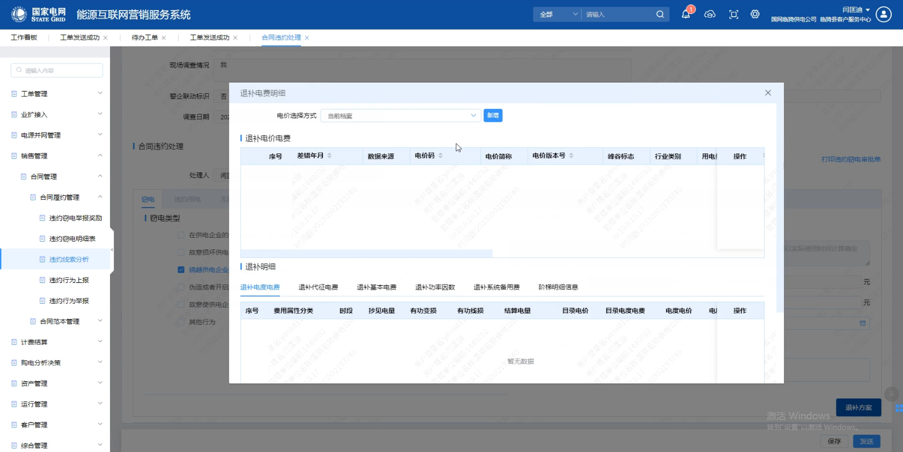
Task: Switch to the 退补基本电费 tab
Action: (x=376, y=287)
